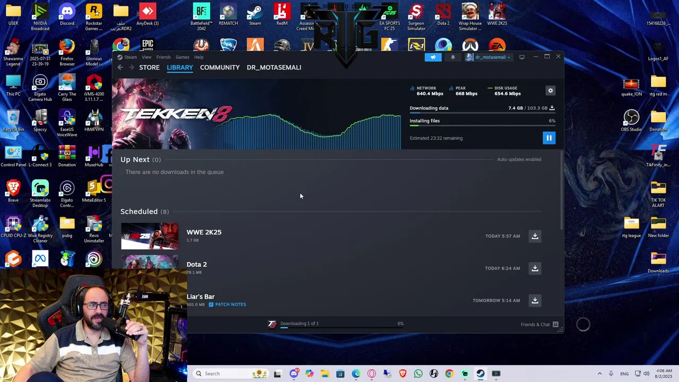Open the Help menu

(x=198, y=57)
